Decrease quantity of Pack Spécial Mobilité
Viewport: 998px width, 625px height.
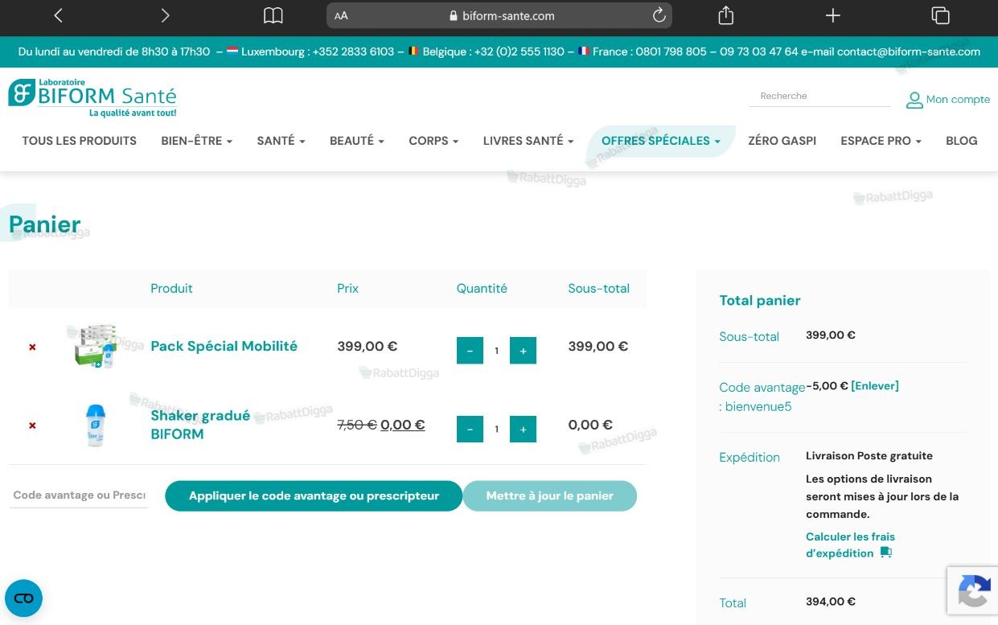[470, 351]
